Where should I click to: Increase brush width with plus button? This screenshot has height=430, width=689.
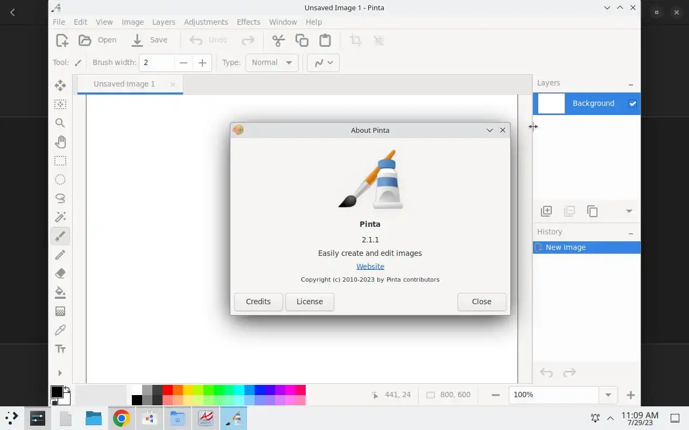[202, 62]
